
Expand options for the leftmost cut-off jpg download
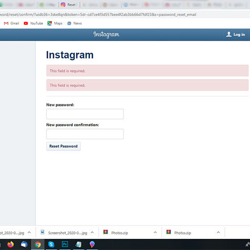pyautogui.click(x=29, y=233)
